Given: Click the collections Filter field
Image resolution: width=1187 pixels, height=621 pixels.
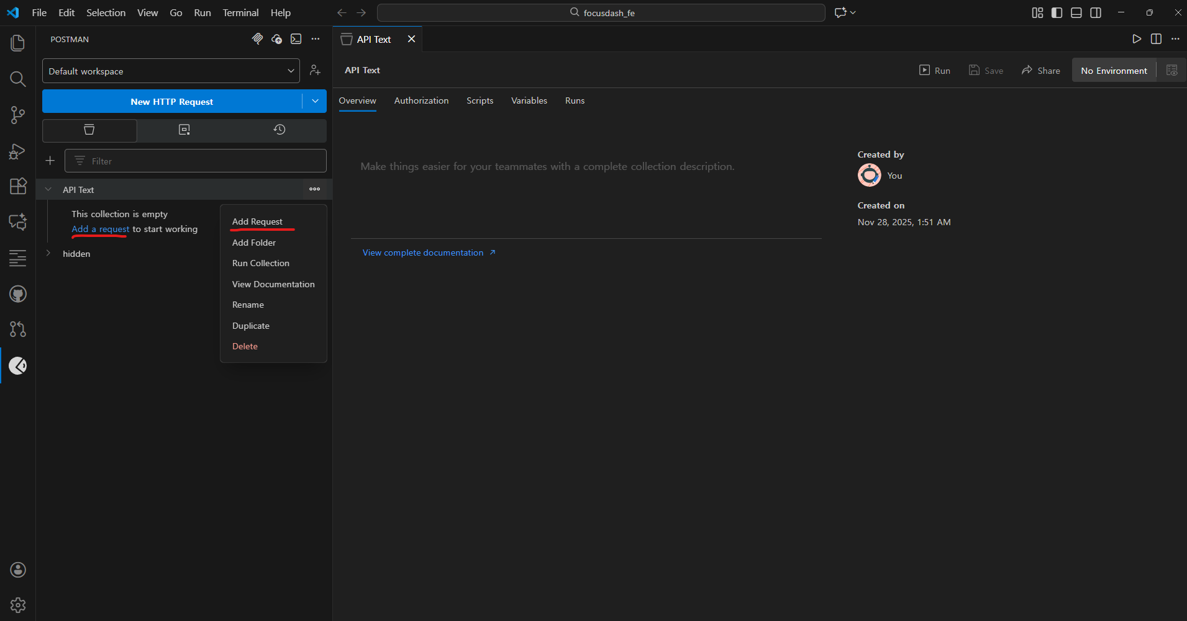Looking at the screenshot, I should pyautogui.click(x=196, y=161).
